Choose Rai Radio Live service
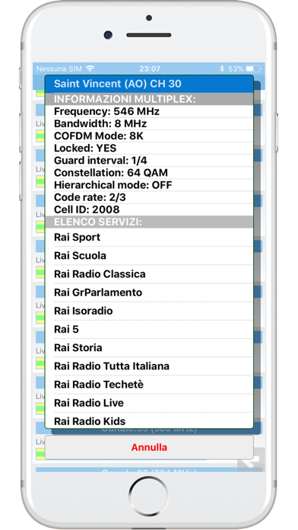 coord(149,403)
